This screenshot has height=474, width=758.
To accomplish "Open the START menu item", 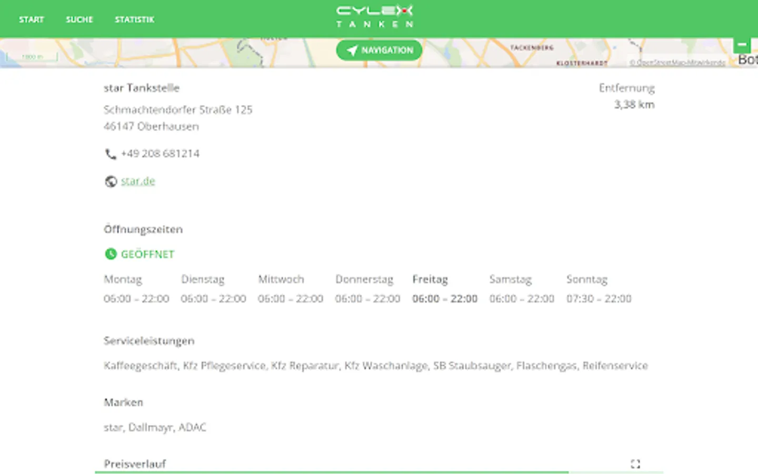I will (32, 19).
